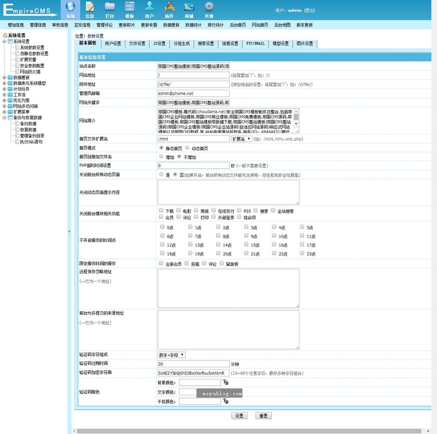Click the 背景颜色 color input field
Screen dimensions: 437x434
(x=200, y=382)
